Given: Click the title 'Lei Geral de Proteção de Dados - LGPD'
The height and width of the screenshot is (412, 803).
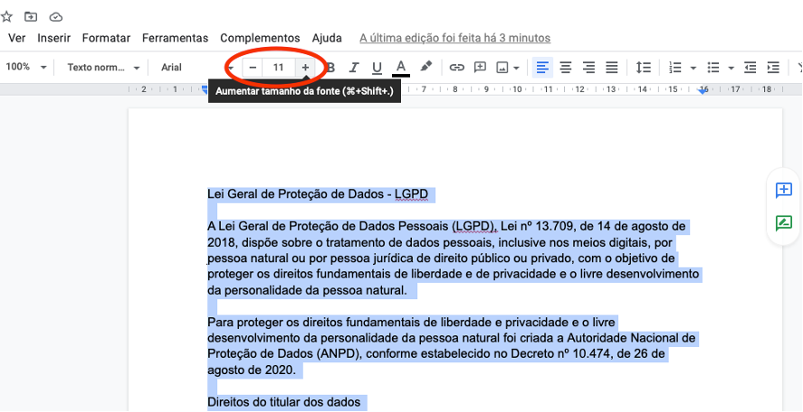Looking at the screenshot, I should click(x=318, y=194).
